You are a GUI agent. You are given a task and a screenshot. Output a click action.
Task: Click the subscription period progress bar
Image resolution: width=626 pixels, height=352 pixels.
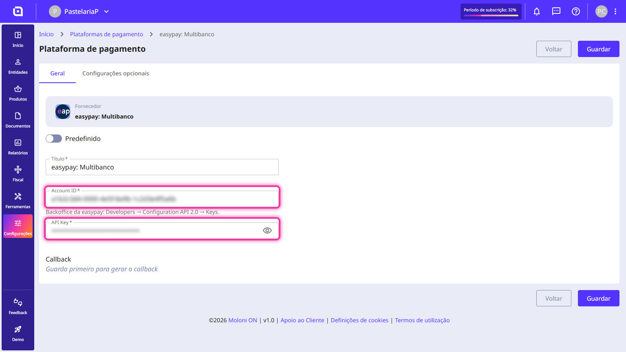(x=491, y=15)
